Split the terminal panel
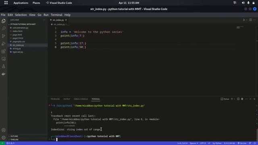The image size is (258, 145). (238, 99)
